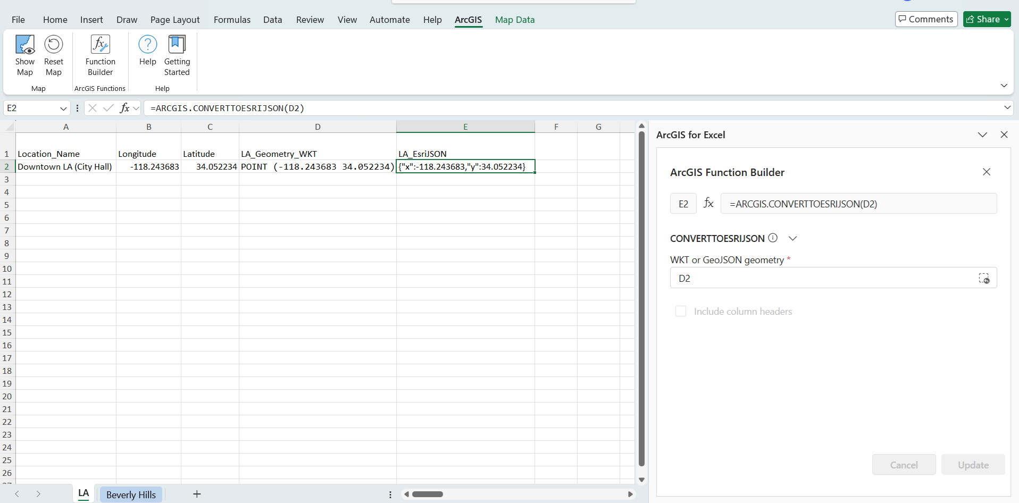1019x503 pixels.
Task: Click the formula bar options dots
Action: 78,108
